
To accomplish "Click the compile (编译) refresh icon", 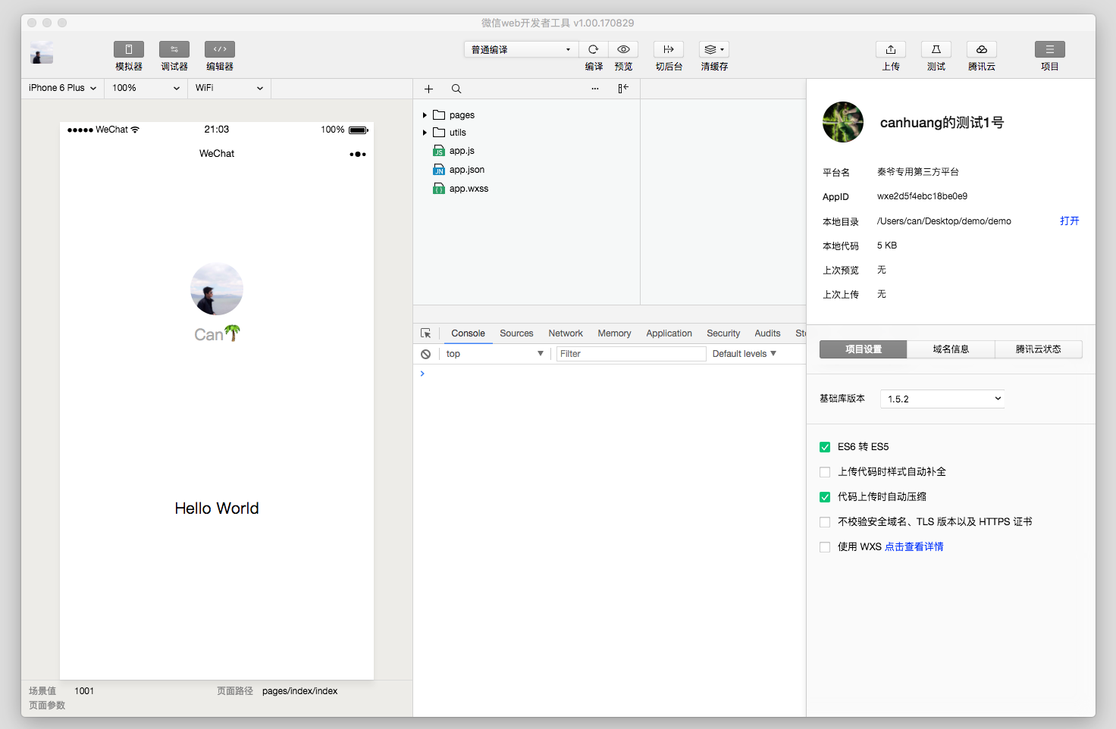I will tap(594, 49).
